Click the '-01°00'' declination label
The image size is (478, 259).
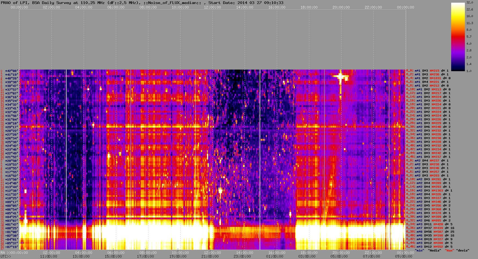point(12,232)
